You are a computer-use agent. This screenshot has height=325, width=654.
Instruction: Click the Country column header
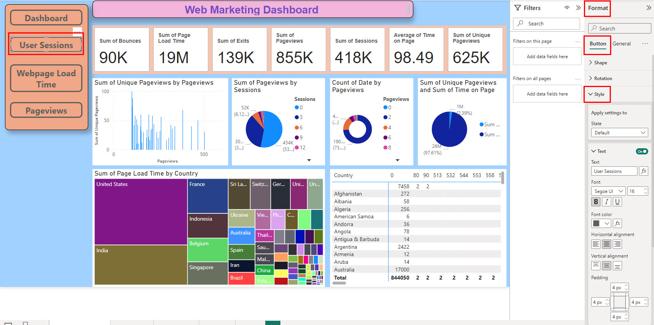(343, 176)
